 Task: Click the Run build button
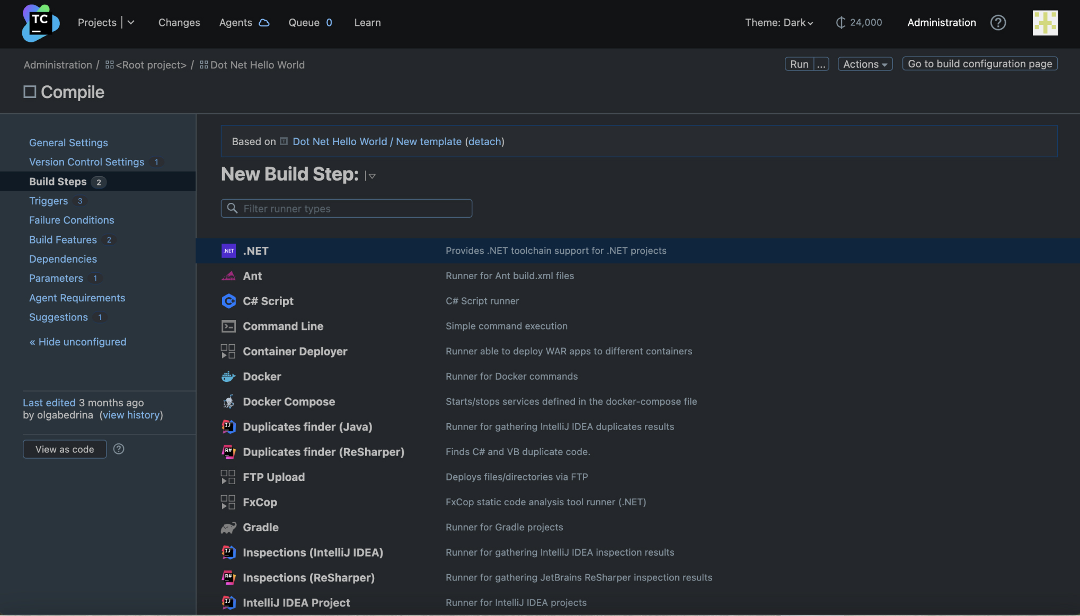tap(800, 63)
